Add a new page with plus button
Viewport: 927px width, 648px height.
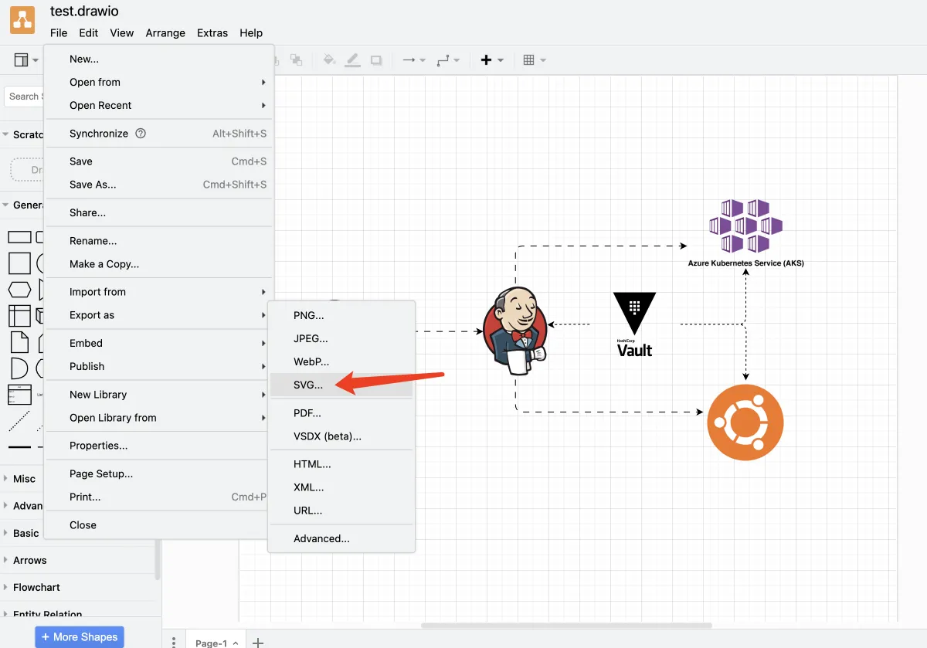[x=259, y=642]
